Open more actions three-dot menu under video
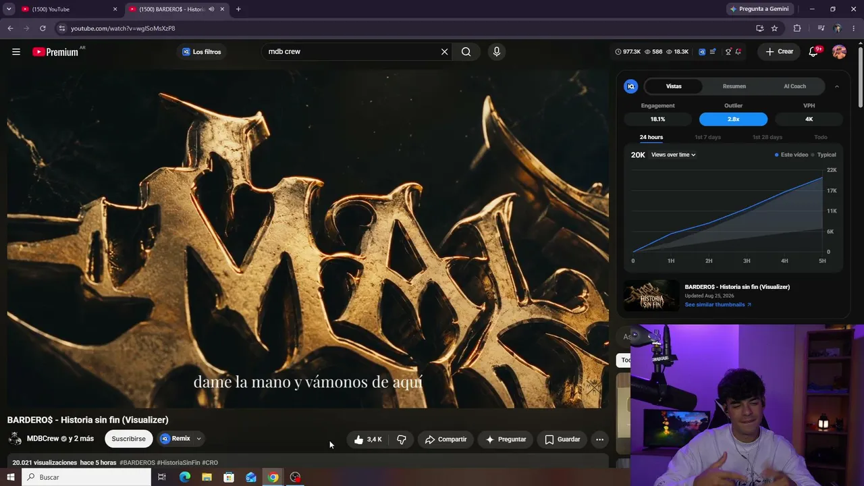The height and width of the screenshot is (486, 864). pyautogui.click(x=599, y=439)
